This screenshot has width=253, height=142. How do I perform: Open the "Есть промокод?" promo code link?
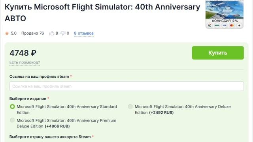25,62
